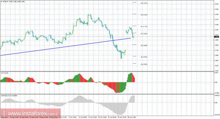The height and width of the screenshot is (119, 220).
Task: Click the S1 support level label
Action: pos(144,34)
